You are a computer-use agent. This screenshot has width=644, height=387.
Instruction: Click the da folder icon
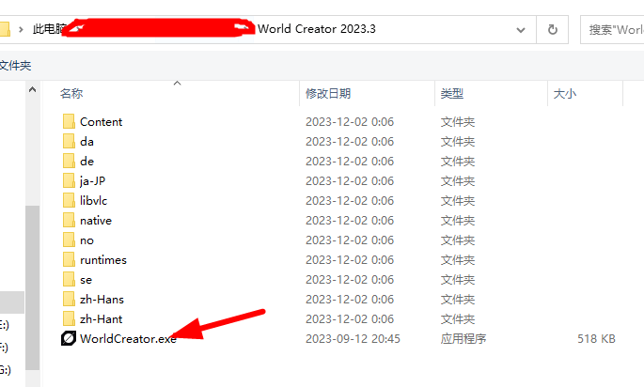[x=69, y=142]
